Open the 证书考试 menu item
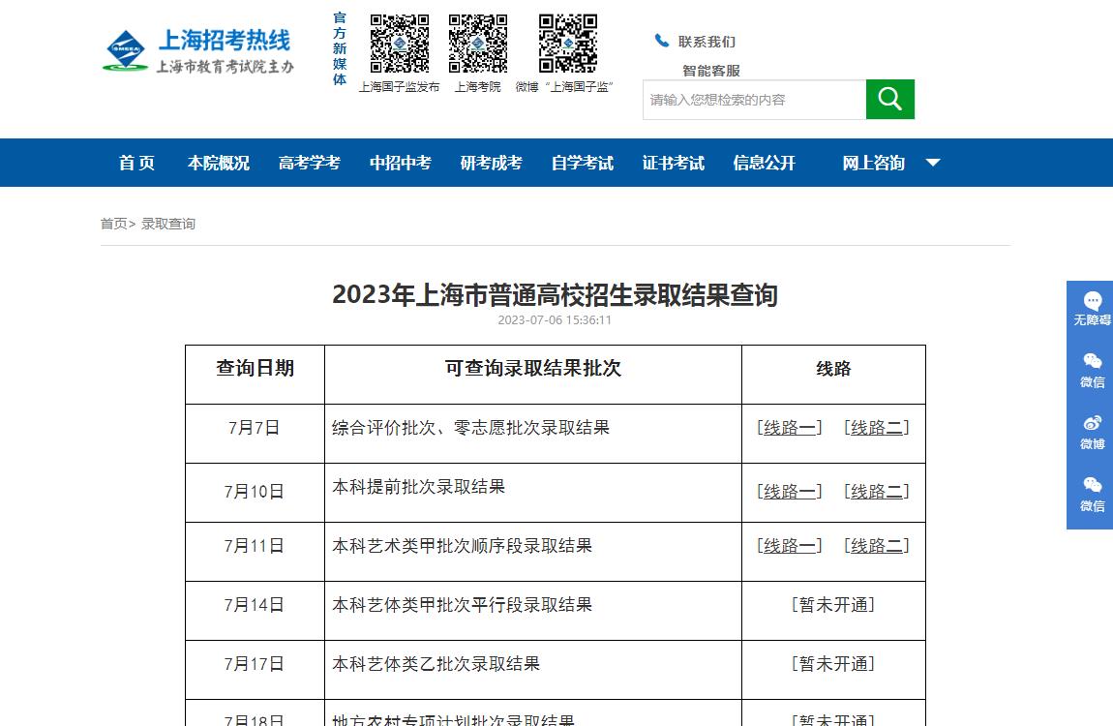Viewport: 1113px width, 726px height. tap(673, 164)
